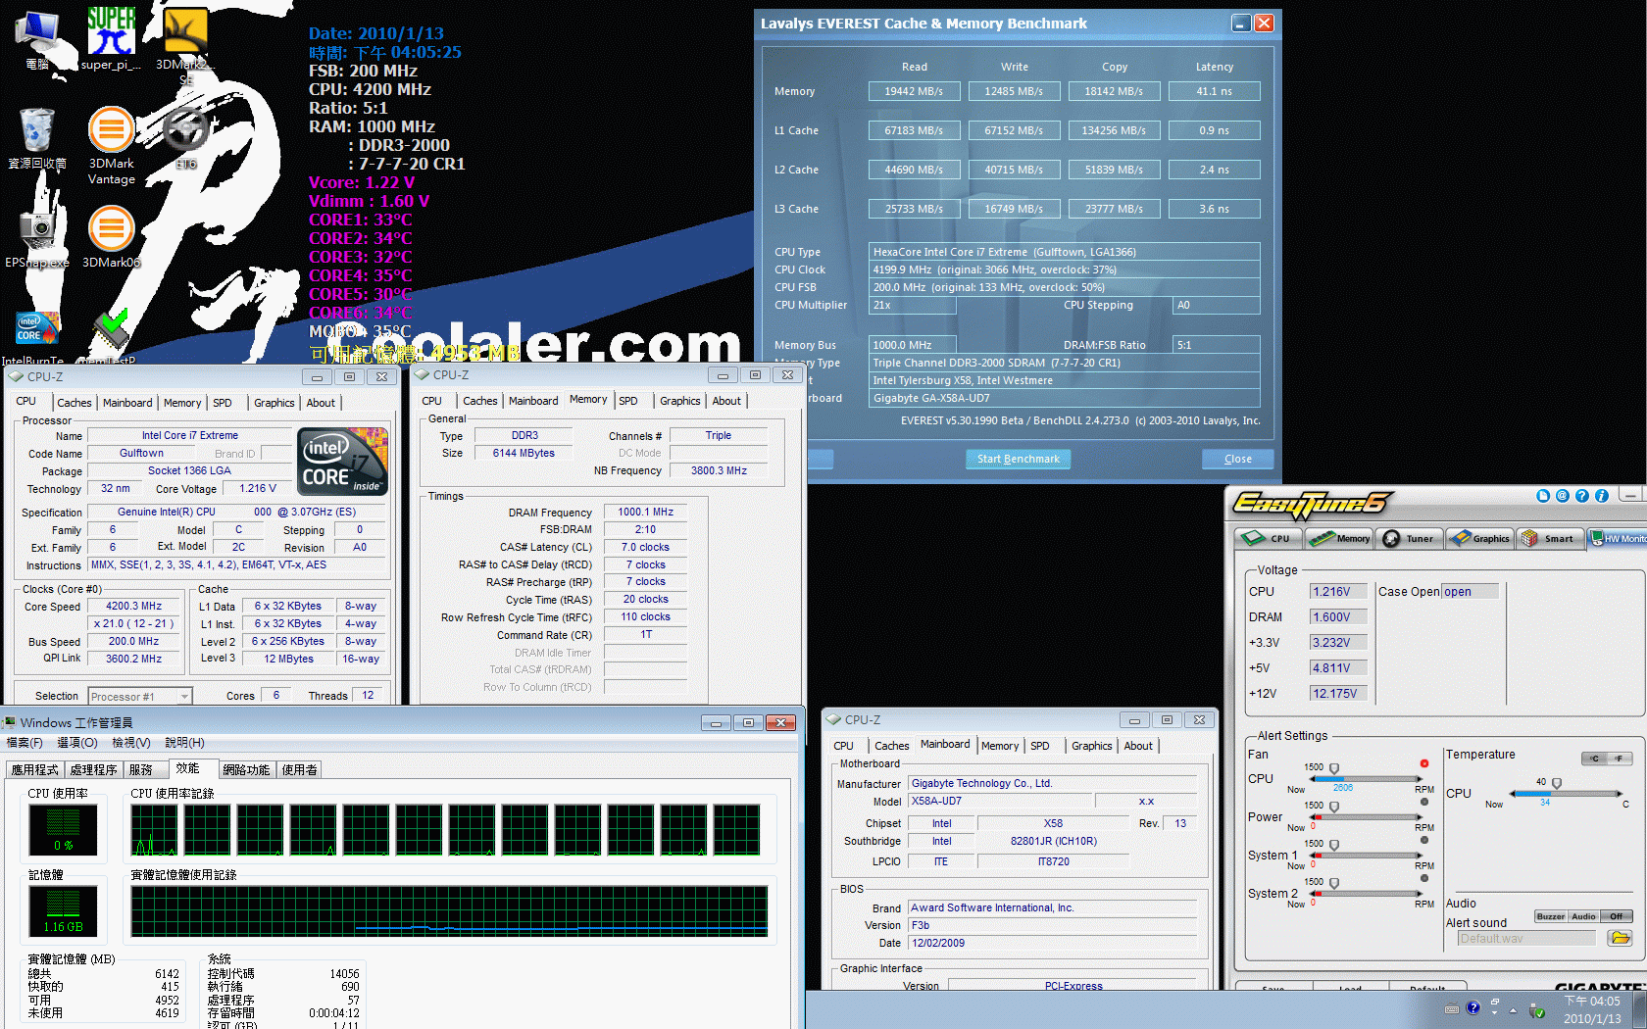Open the Computer desktop icon
This screenshot has width=1647, height=1029.
[x=38, y=39]
